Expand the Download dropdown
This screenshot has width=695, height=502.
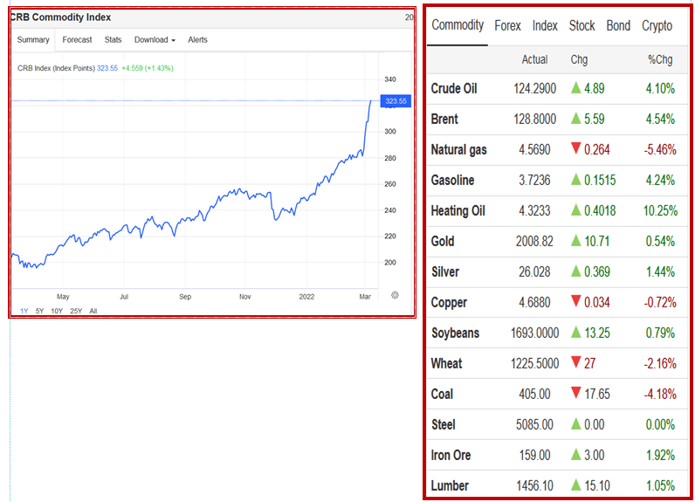pyautogui.click(x=155, y=39)
